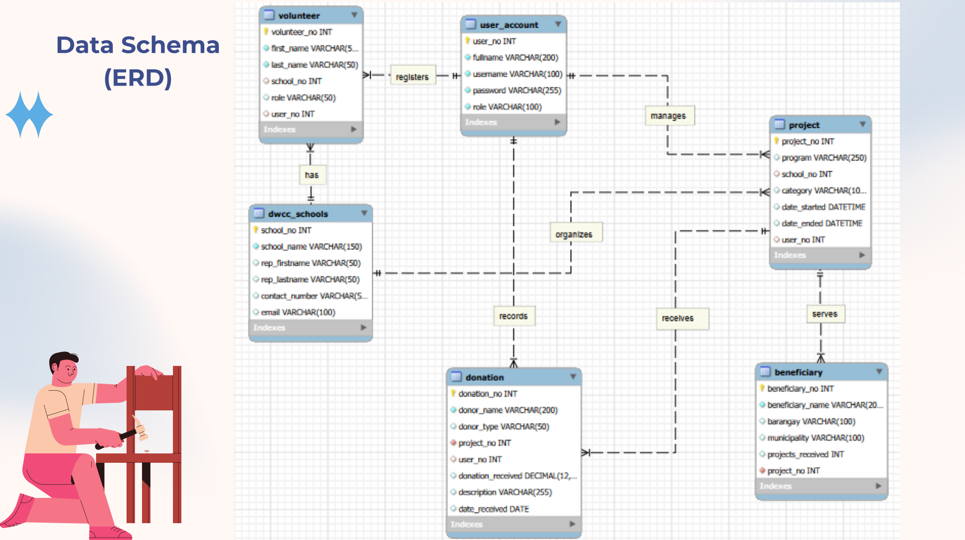Screen dimensions: 965x540
Task: Expand Indexes in user_account table
Action: tap(557, 122)
